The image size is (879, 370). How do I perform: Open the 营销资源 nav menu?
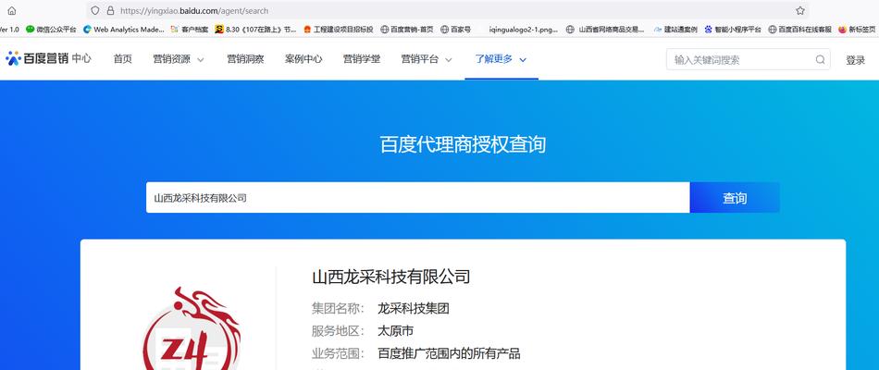tap(171, 59)
